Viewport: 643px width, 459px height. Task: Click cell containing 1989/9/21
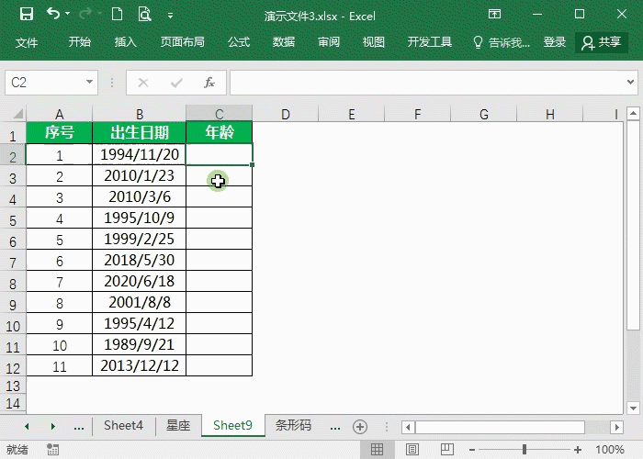140,344
